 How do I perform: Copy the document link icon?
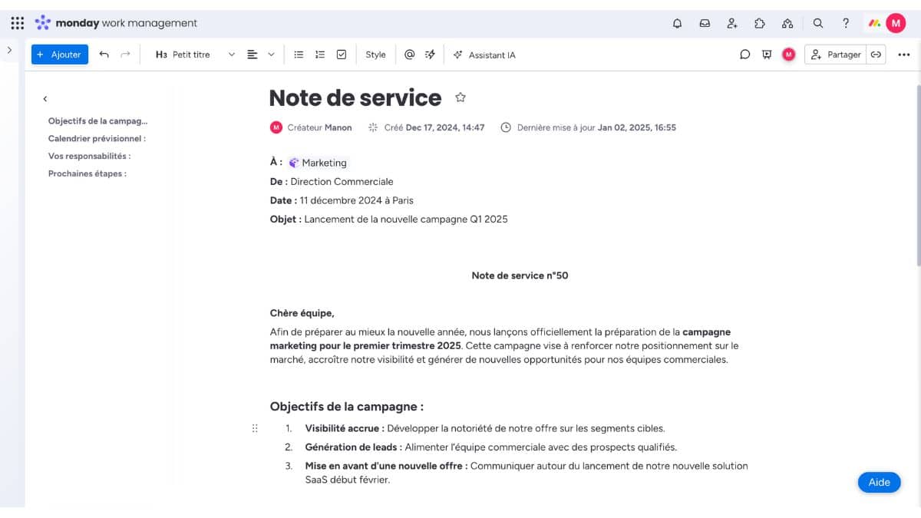point(876,54)
